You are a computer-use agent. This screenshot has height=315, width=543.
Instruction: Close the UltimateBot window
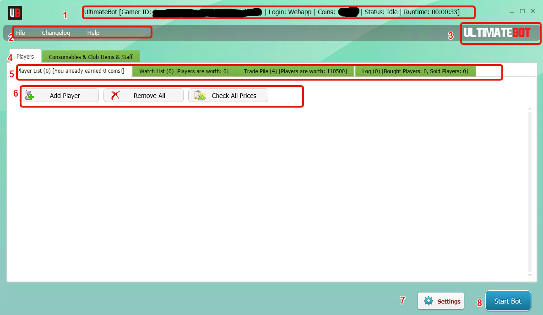533,11
